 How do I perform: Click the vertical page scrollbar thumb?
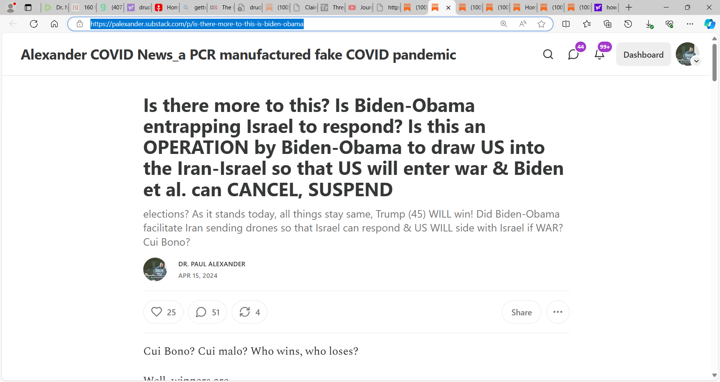pos(714,62)
